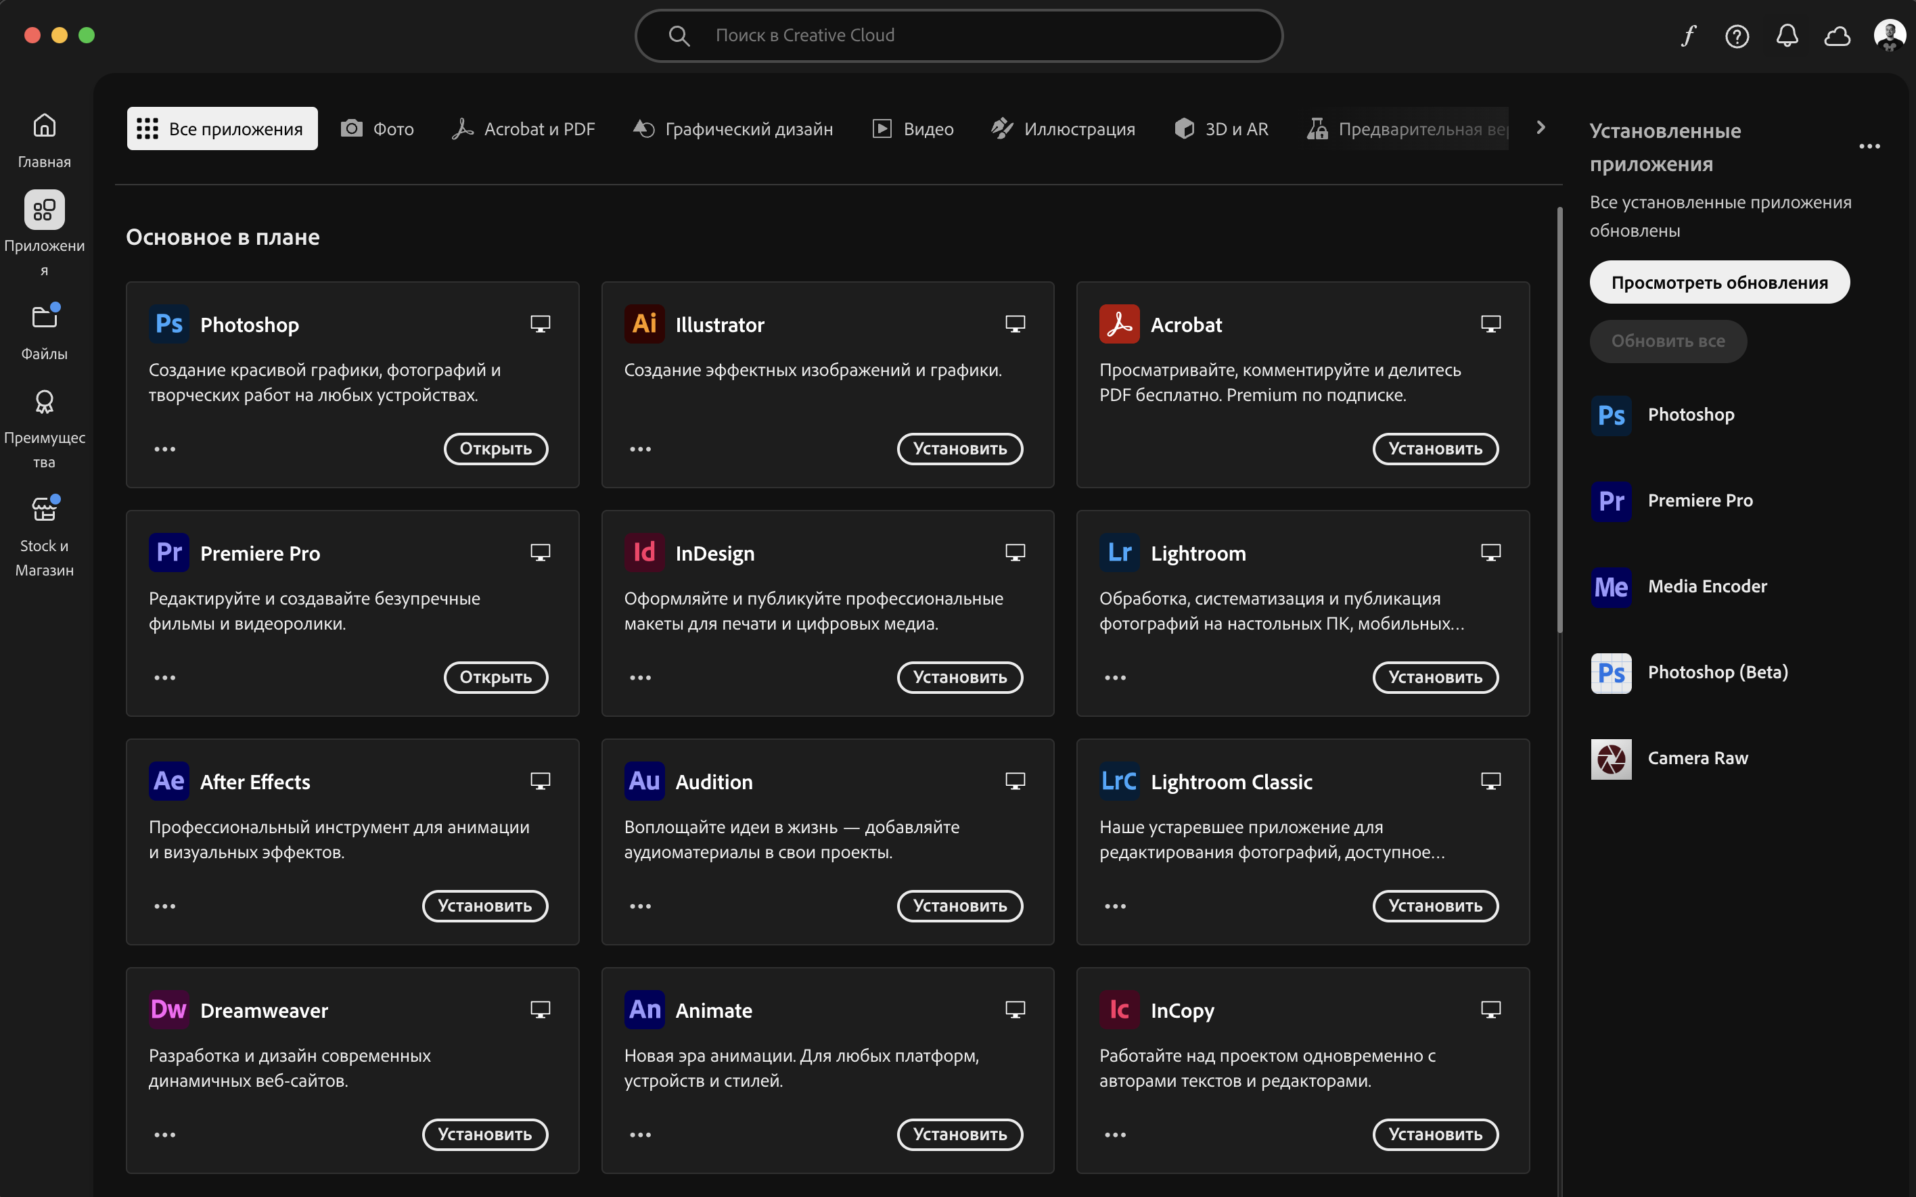This screenshot has width=1916, height=1197.
Task: Select Графический дизайн tab
Action: (733, 129)
